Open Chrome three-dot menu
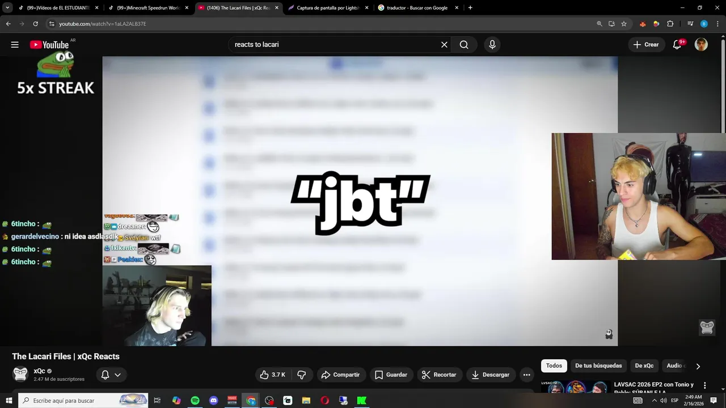Screen dimensions: 726x408 pos(717,24)
